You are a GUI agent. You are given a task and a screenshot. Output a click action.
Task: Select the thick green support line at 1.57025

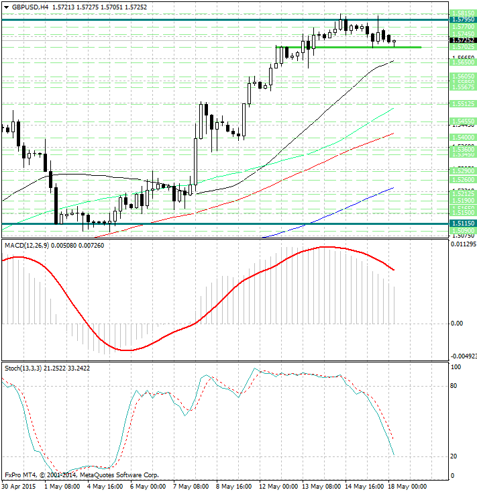(348, 47)
